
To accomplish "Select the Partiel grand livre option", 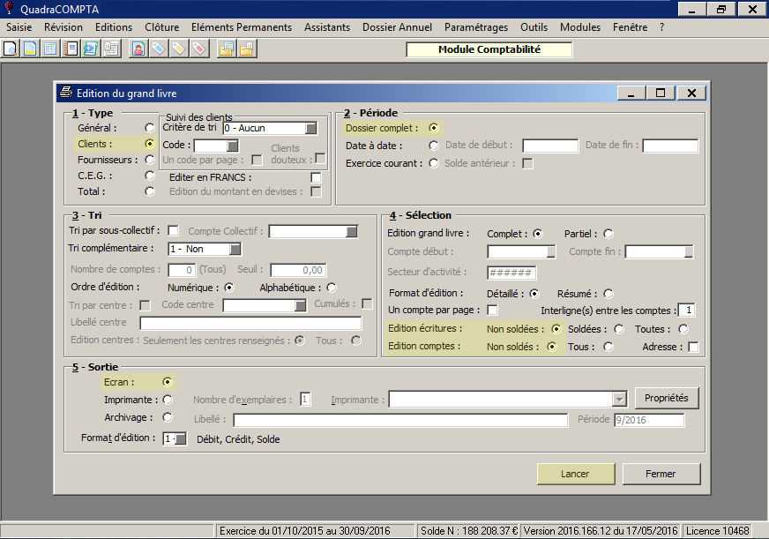I will (608, 234).
